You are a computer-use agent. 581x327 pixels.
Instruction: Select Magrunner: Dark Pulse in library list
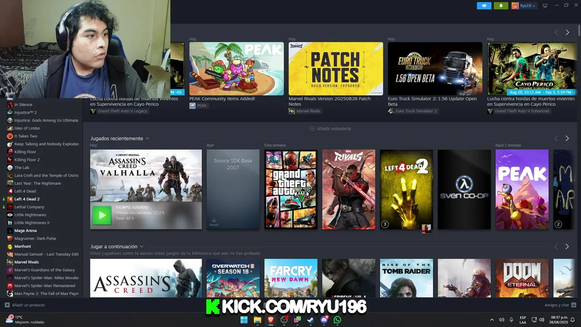[x=35, y=238]
